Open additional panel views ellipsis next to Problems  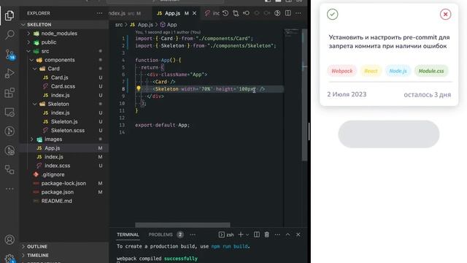[x=193, y=235]
